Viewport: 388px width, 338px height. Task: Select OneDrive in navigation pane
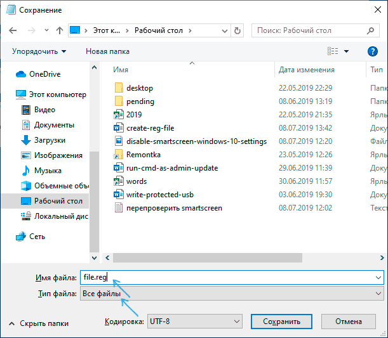38,74
